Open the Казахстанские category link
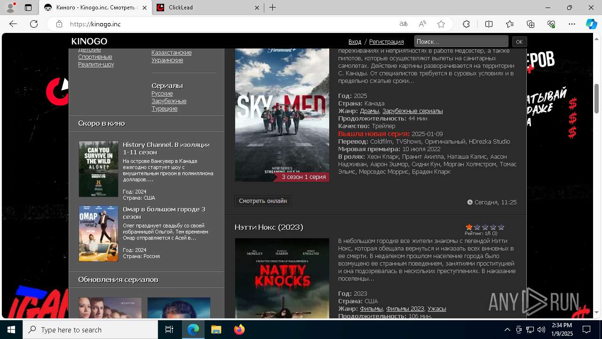This screenshot has height=339, width=602. [171, 53]
